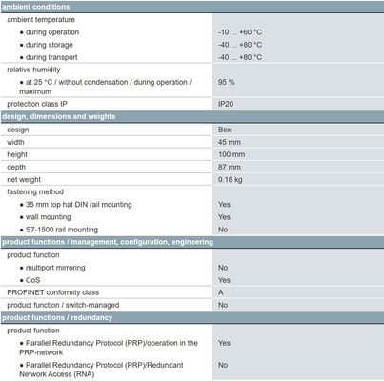
Task: Select the 'protection class IP' label
Action: coord(37,104)
